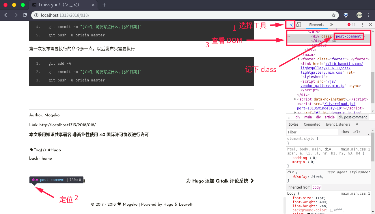Select main in the DOM breadcrumb
This screenshot has width=375, height=214.
coord(308,117)
